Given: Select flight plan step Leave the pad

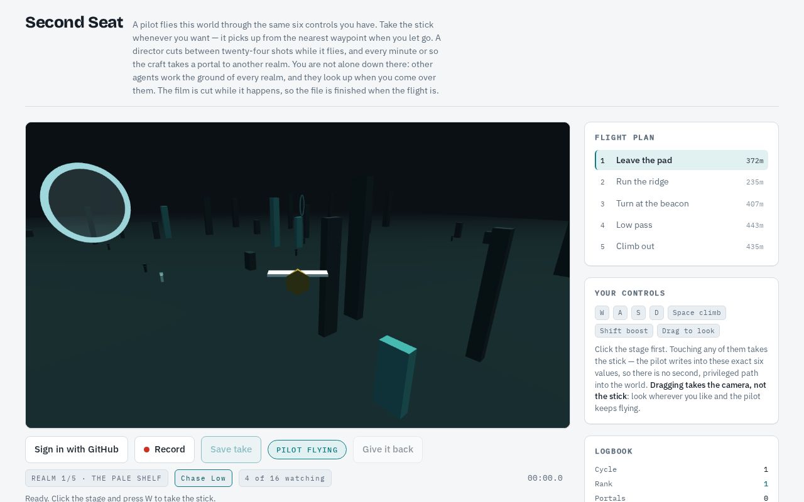Looking at the screenshot, I should [x=682, y=160].
